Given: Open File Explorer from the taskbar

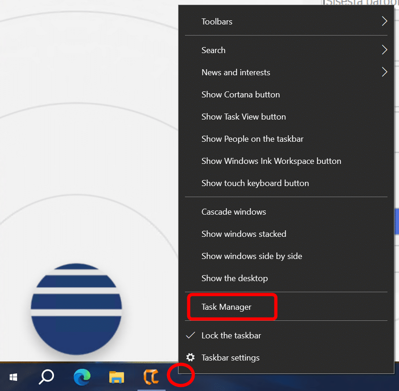Looking at the screenshot, I should click(117, 377).
